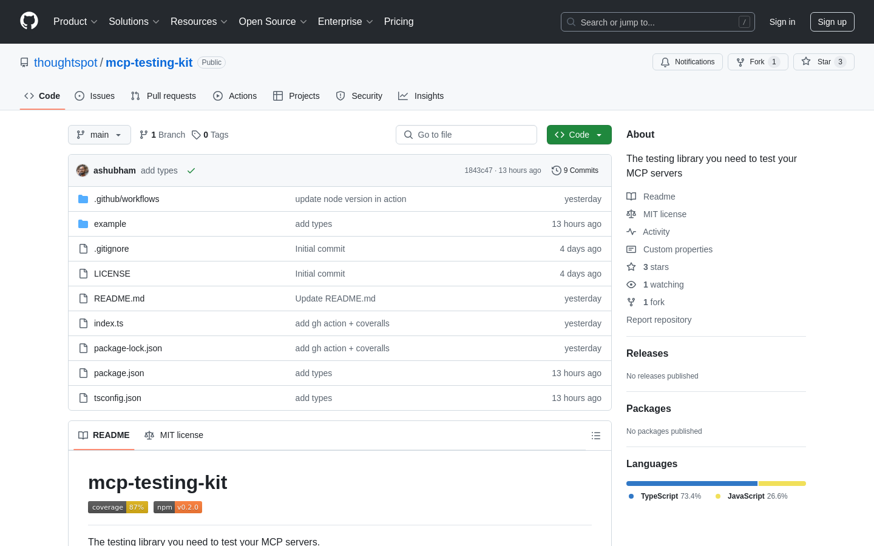Image resolution: width=874 pixels, height=546 pixels.
Task: Click the Readme book icon in About
Action: [631, 197]
